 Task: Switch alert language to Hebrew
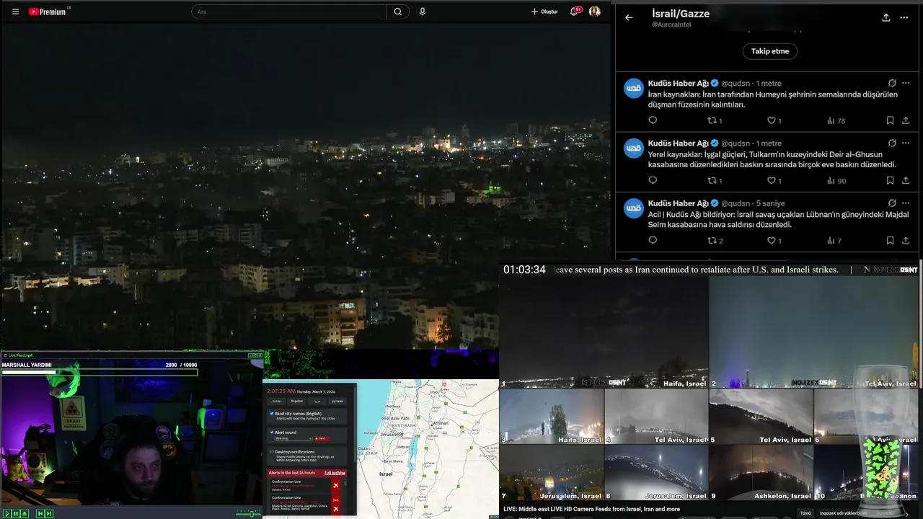tap(276, 402)
